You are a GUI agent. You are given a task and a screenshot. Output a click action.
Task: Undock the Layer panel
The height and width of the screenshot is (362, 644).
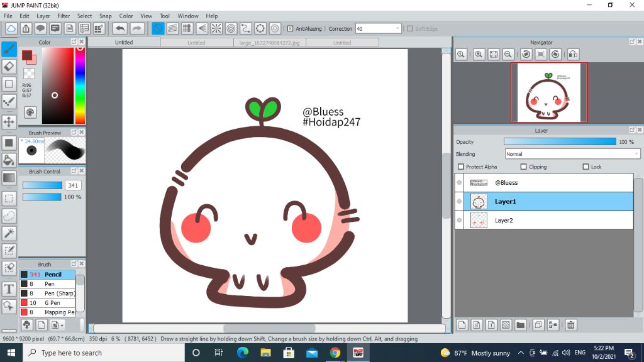631,129
